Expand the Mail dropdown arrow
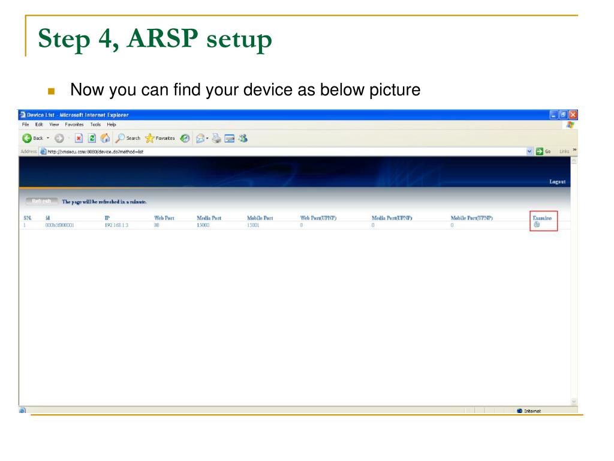 207,138
